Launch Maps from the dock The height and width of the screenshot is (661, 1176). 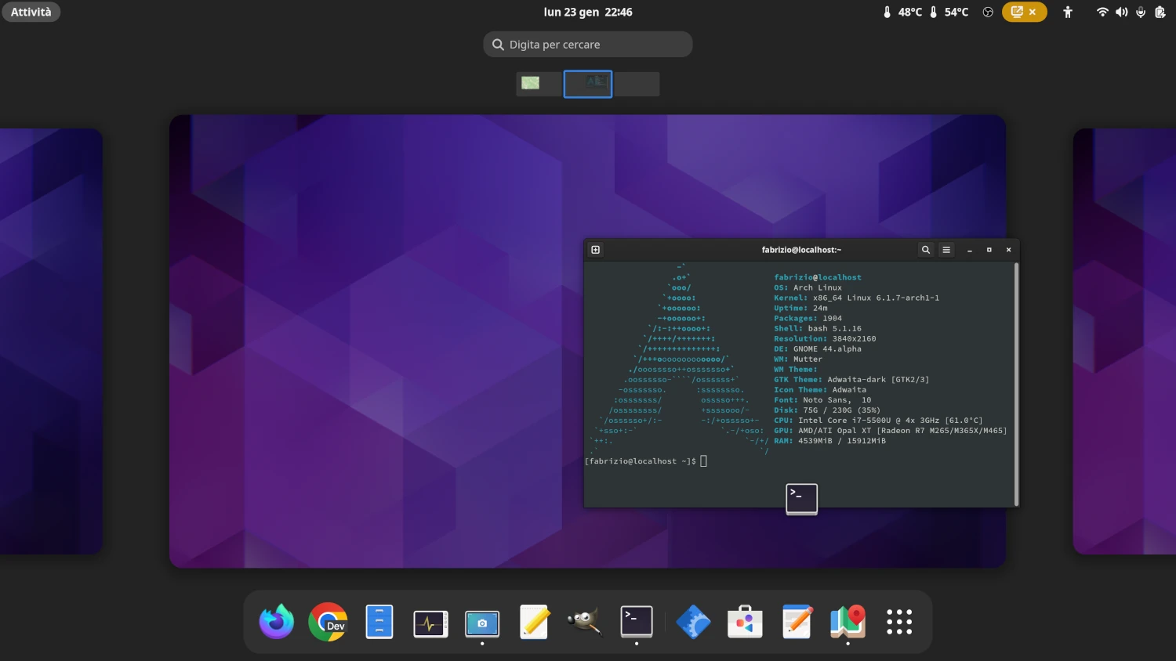point(848,622)
